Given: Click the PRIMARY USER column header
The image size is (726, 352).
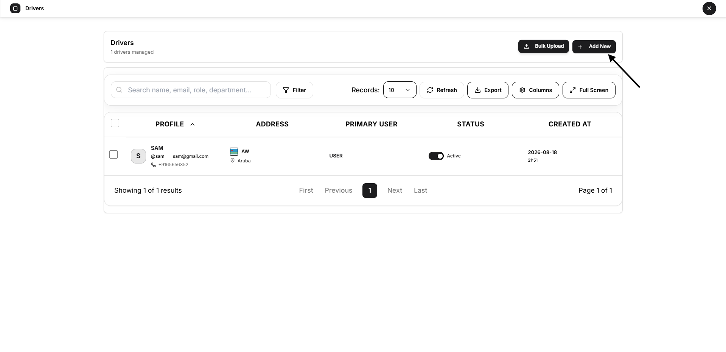Looking at the screenshot, I should point(371,124).
